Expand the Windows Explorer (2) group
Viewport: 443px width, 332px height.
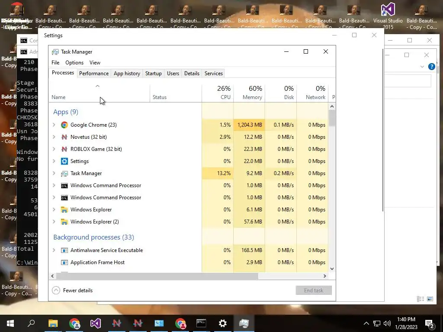click(x=54, y=222)
